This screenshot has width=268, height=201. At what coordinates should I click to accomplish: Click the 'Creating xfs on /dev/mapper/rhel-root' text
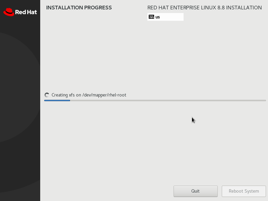pyautogui.click(x=89, y=95)
